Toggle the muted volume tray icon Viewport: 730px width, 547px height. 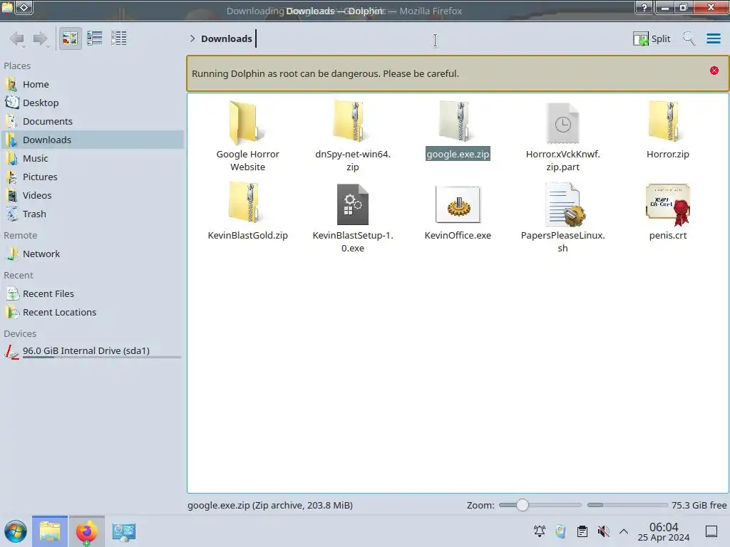coord(603,531)
